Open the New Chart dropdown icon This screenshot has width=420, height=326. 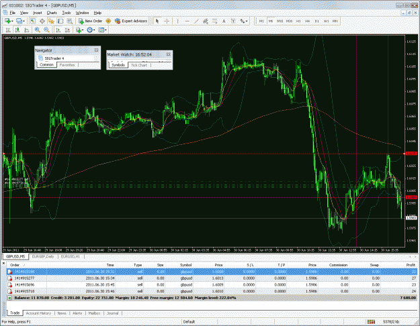click(x=8, y=21)
